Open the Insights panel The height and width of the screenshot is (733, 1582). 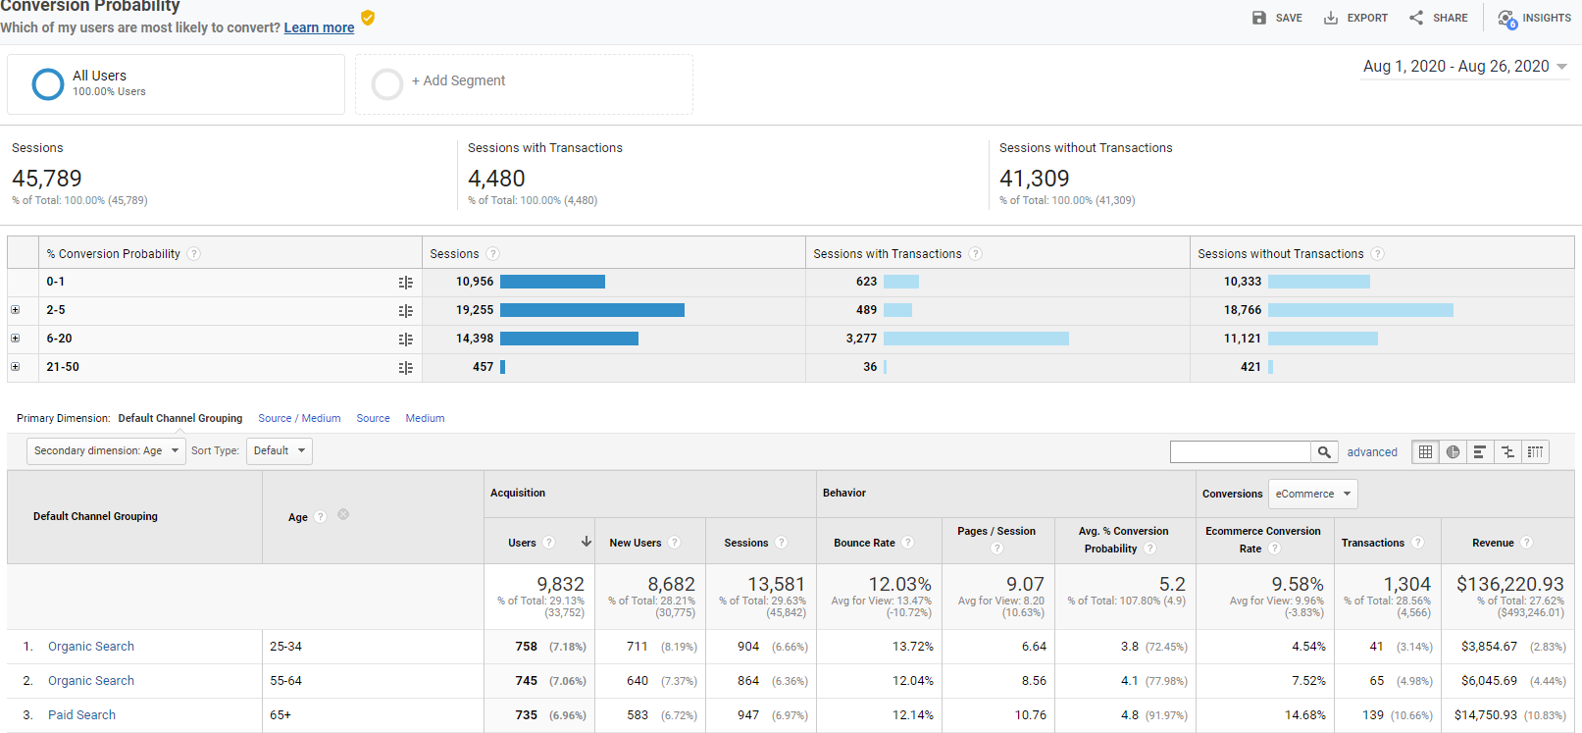pyautogui.click(x=1506, y=18)
